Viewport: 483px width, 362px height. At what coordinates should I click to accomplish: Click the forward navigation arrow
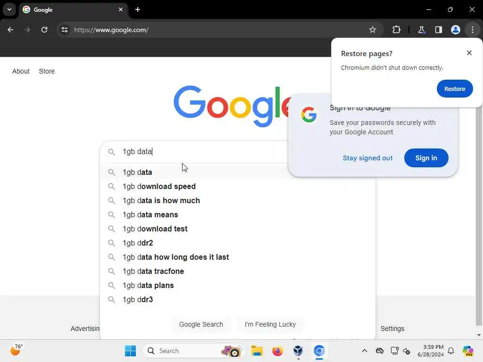pos(27,30)
